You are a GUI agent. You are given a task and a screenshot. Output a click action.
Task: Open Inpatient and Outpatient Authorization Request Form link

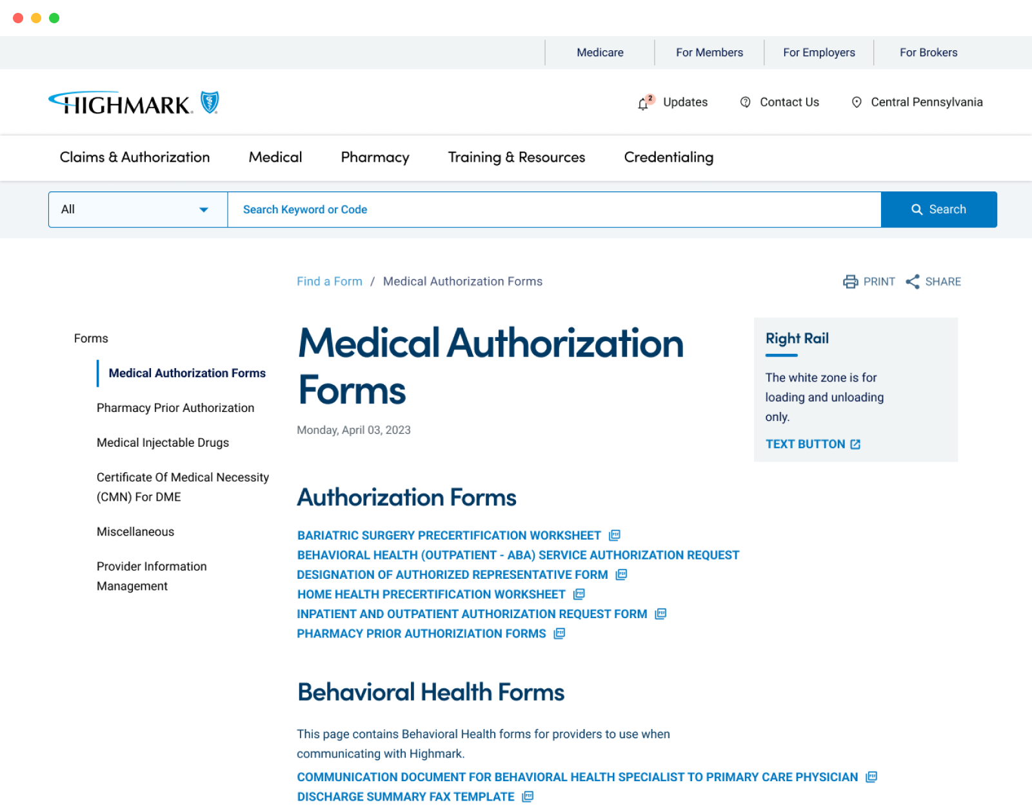[x=471, y=614]
